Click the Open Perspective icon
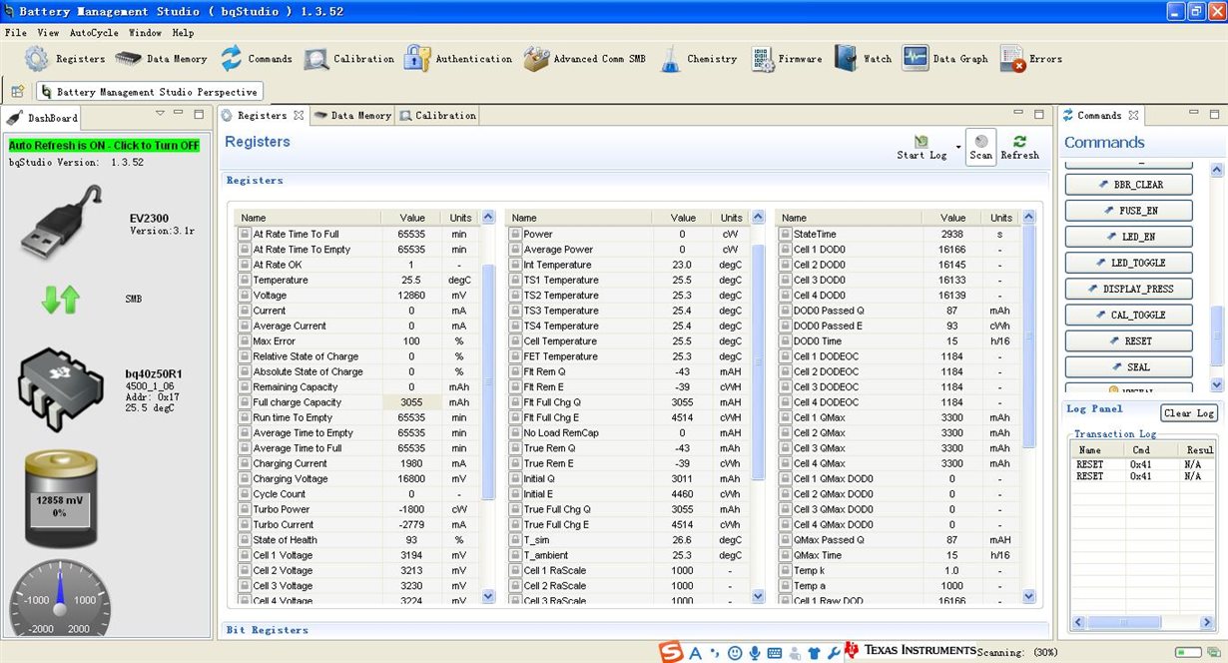 [x=18, y=92]
